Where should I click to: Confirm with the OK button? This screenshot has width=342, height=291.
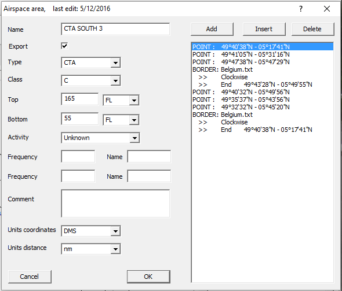click(x=148, y=277)
